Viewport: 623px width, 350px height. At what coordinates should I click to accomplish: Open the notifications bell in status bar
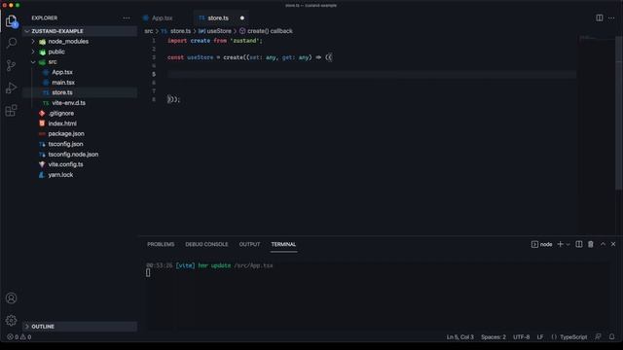[x=612, y=337]
